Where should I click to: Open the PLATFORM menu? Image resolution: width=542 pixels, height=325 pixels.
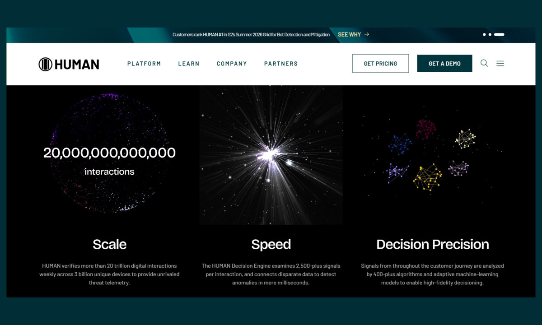144,64
